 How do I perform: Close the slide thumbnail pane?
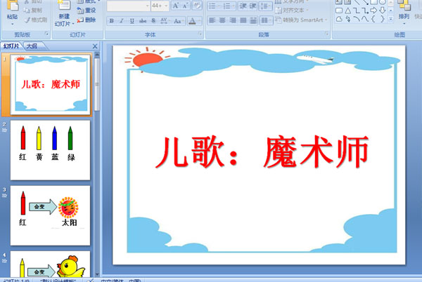[x=96, y=46]
